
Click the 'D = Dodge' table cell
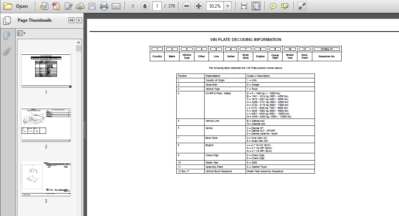point(280,84)
